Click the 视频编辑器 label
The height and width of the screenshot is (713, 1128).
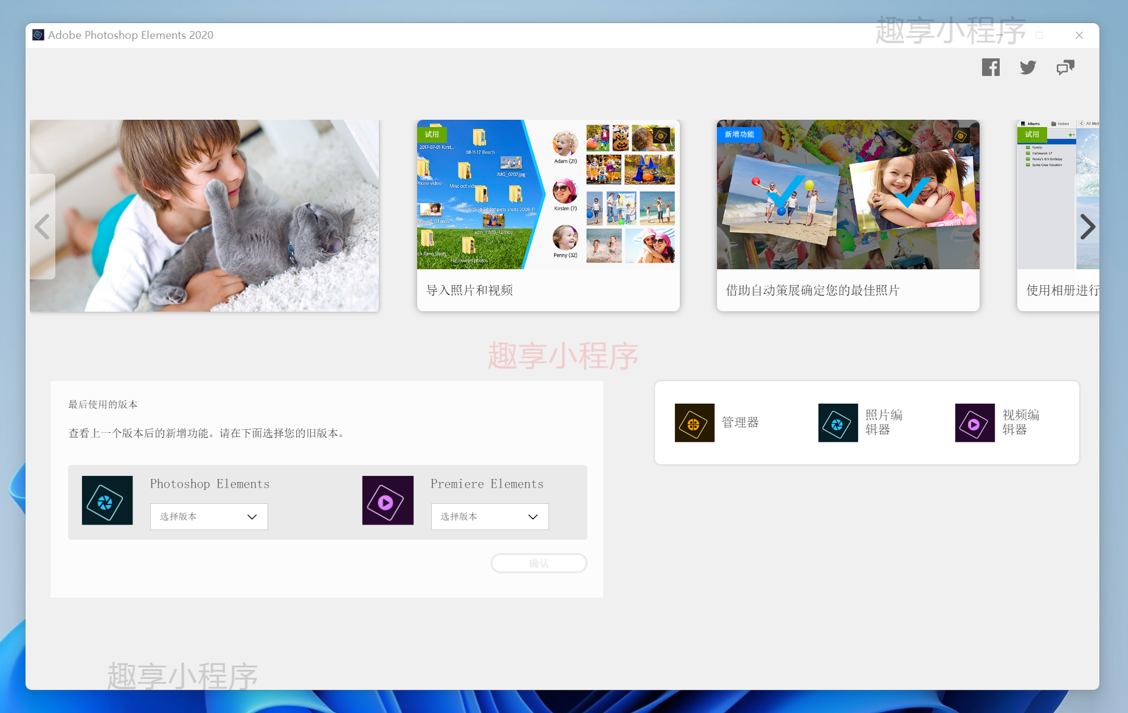[1020, 422]
